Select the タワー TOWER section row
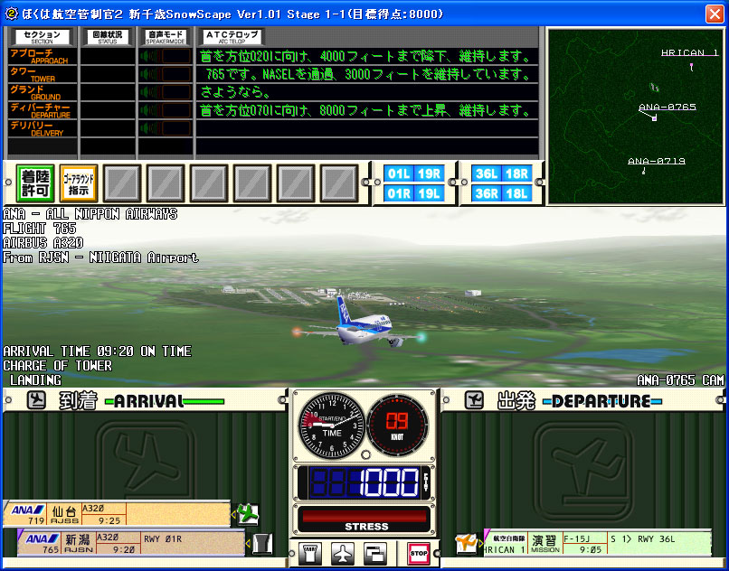Screen dimensions: 729x571 coord(42,74)
